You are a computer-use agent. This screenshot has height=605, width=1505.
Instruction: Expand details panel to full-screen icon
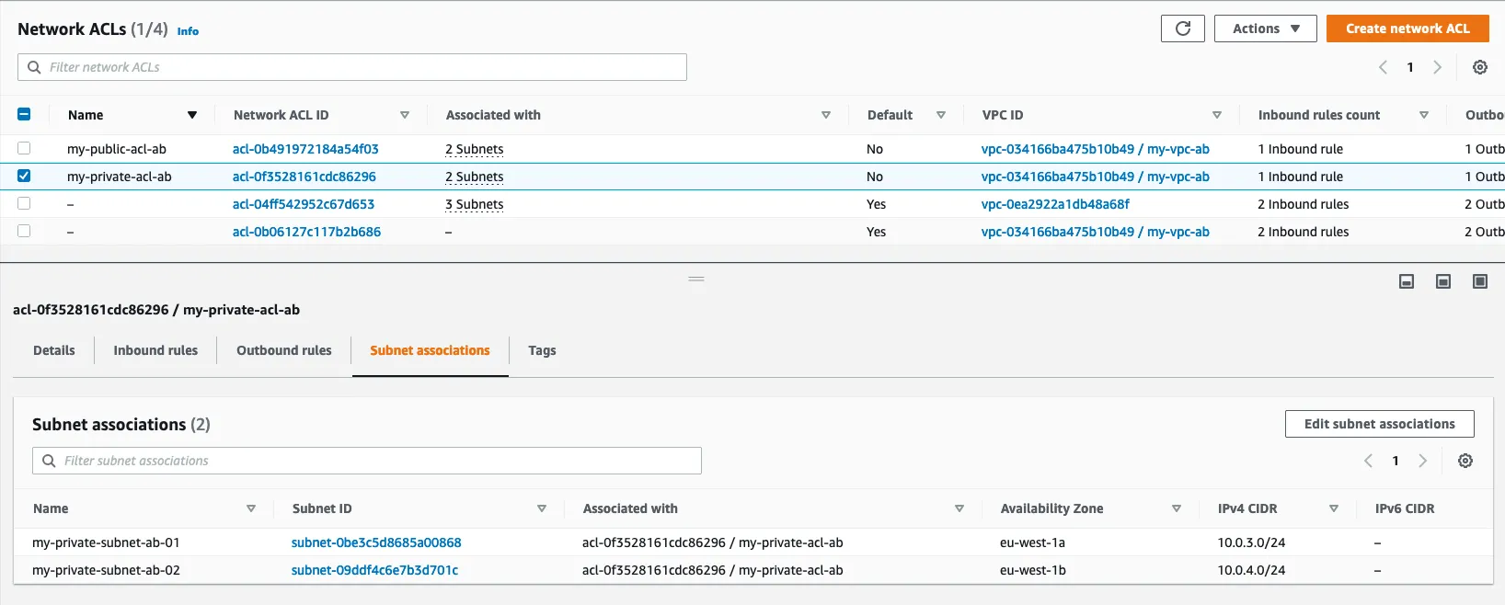tap(1479, 281)
